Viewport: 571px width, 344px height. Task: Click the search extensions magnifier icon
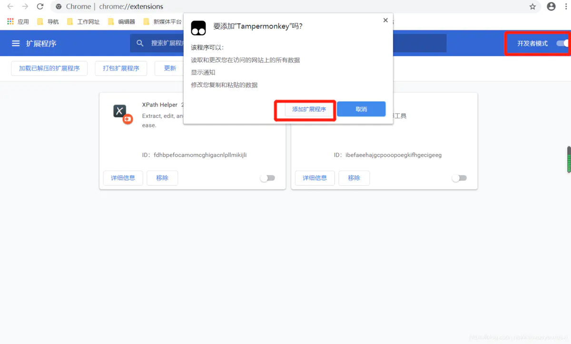139,43
